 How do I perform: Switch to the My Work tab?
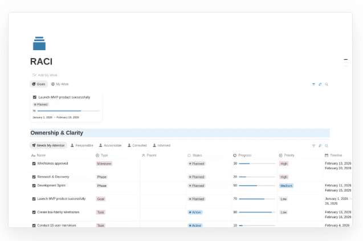(60, 84)
